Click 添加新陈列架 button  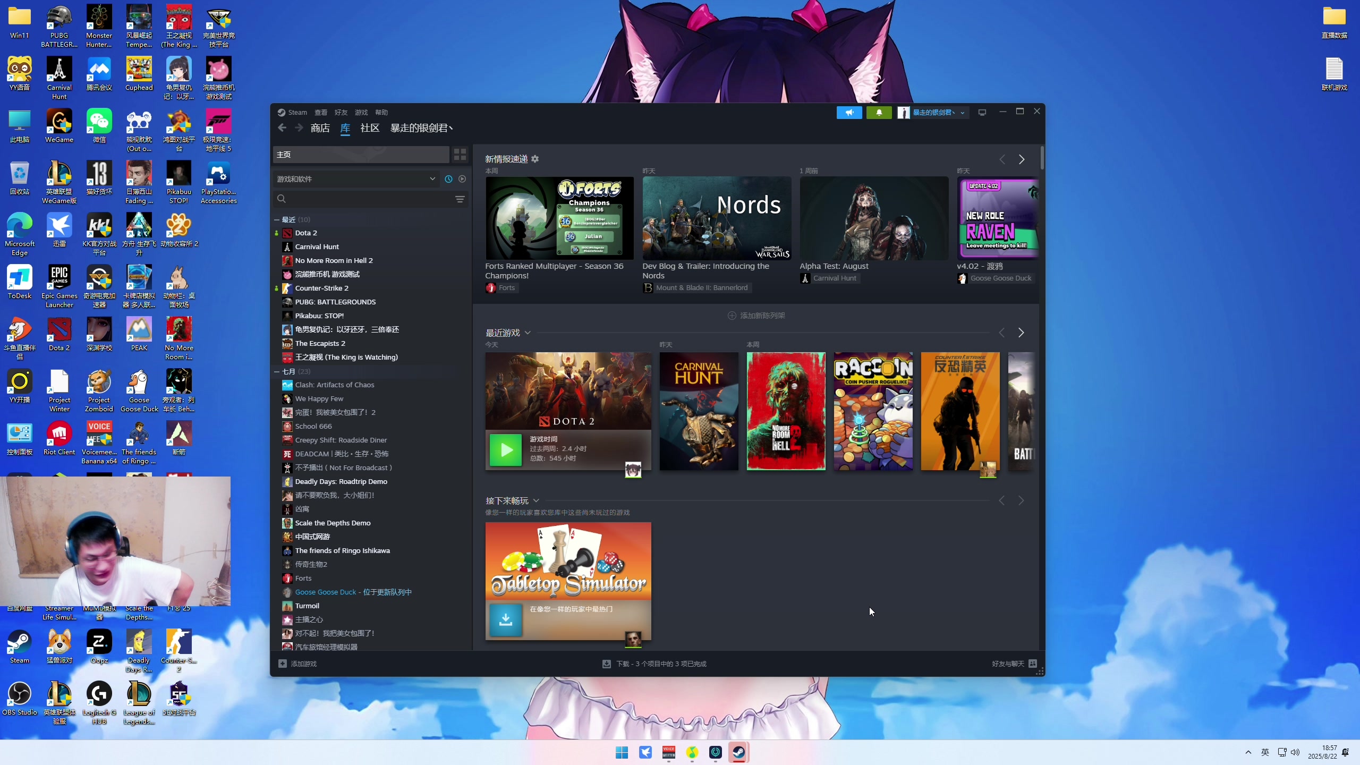coord(756,316)
